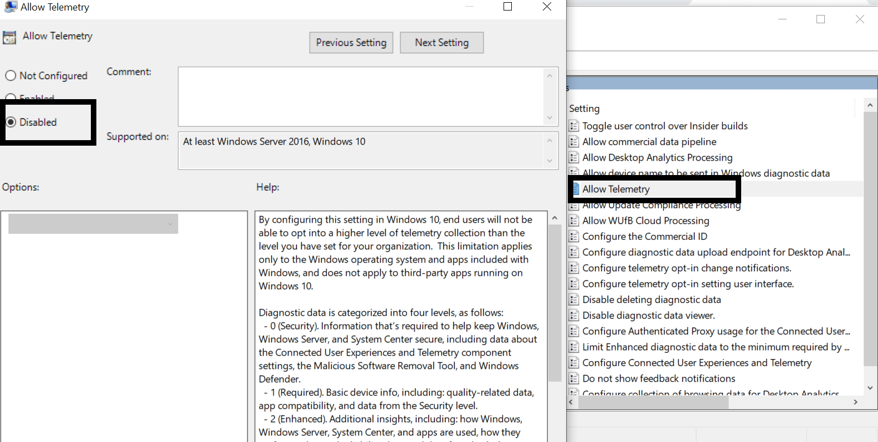Open the greyed Options dropdown
This screenshot has height=442, width=878.
tap(93, 224)
